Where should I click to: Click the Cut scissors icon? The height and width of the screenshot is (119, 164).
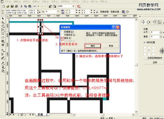pyautogui.click(x=21, y=6)
